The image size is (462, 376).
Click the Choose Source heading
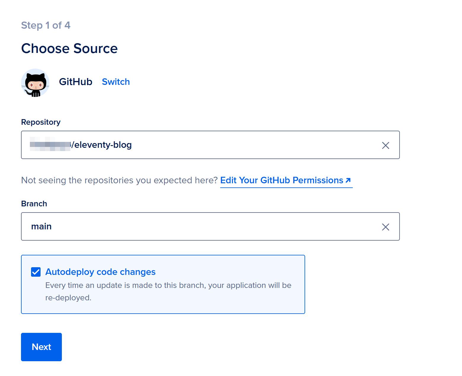coord(69,48)
